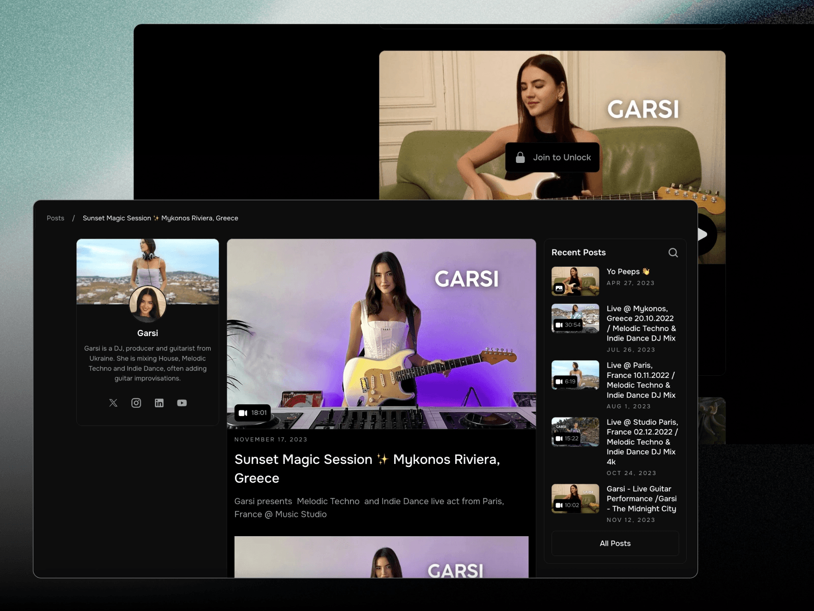Open Garsi's Instagram profile icon
This screenshot has width=814, height=611.
pos(136,403)
